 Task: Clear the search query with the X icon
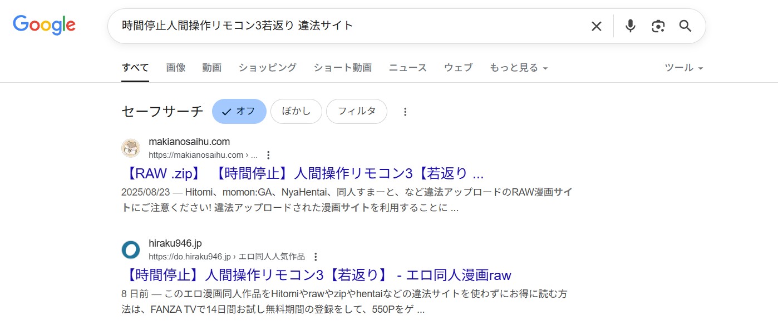596,26
